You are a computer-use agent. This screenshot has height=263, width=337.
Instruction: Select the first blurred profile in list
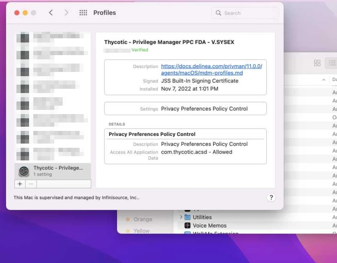pyautogui.click(x=53, y=38)
